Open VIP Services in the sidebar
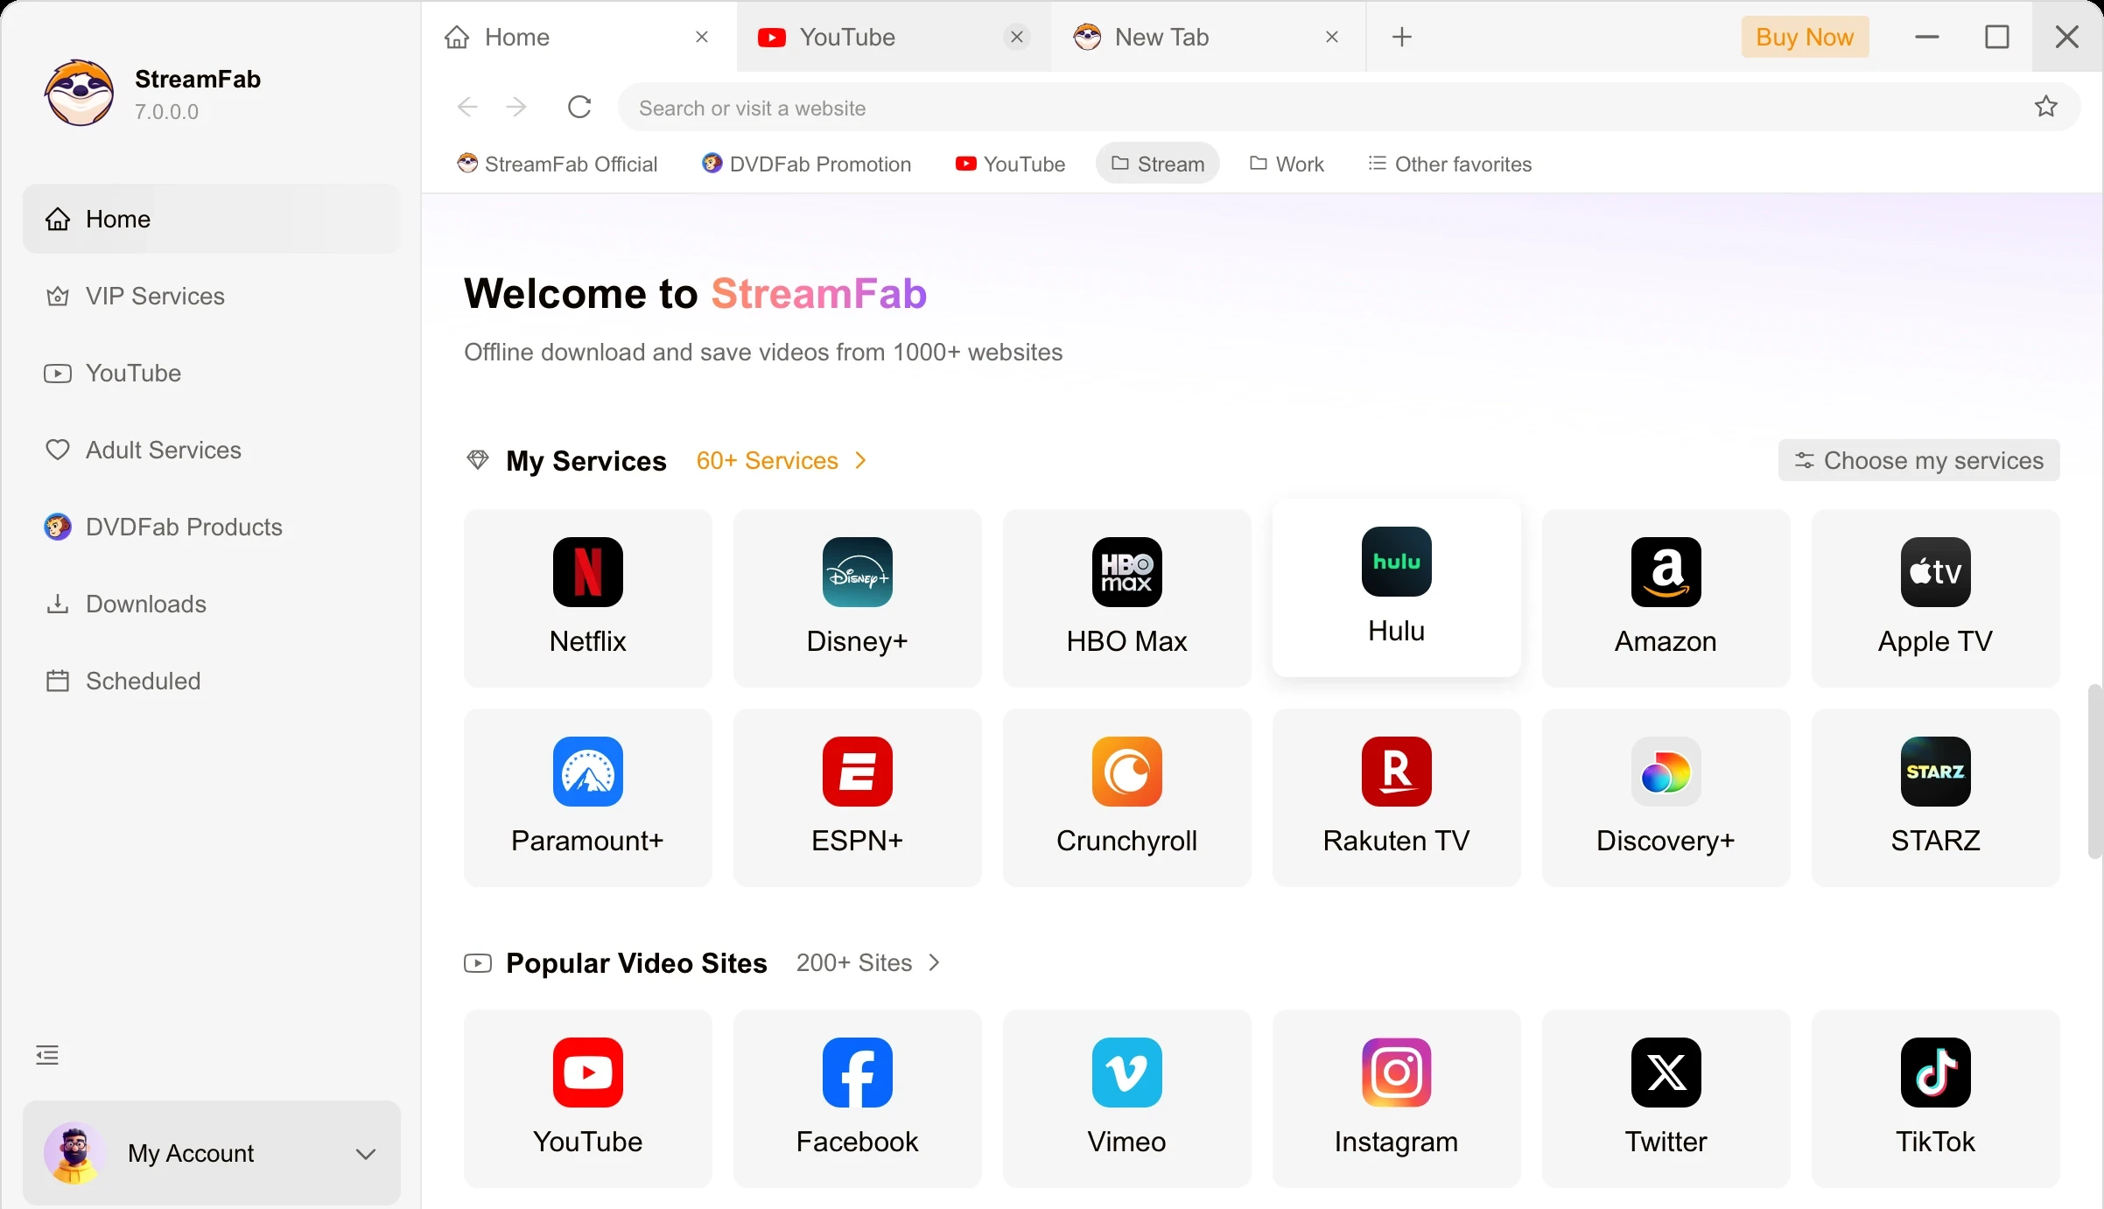 (x=212, y=296)
